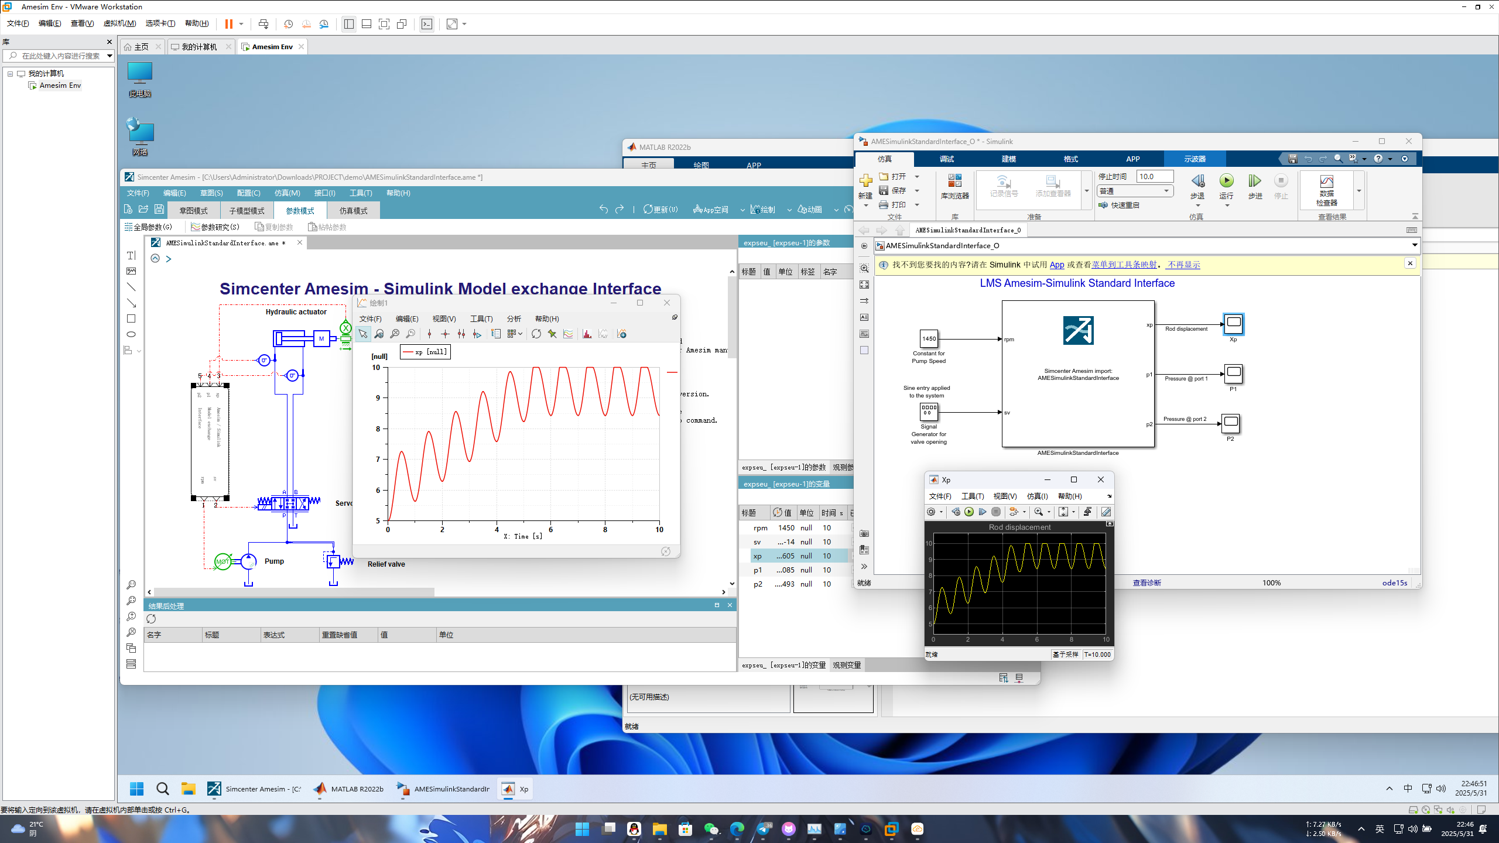This screenshot has height=843, width=1499.
Task: Click 更新(U) button in Amesim toolbar
Action: [660, 209]
